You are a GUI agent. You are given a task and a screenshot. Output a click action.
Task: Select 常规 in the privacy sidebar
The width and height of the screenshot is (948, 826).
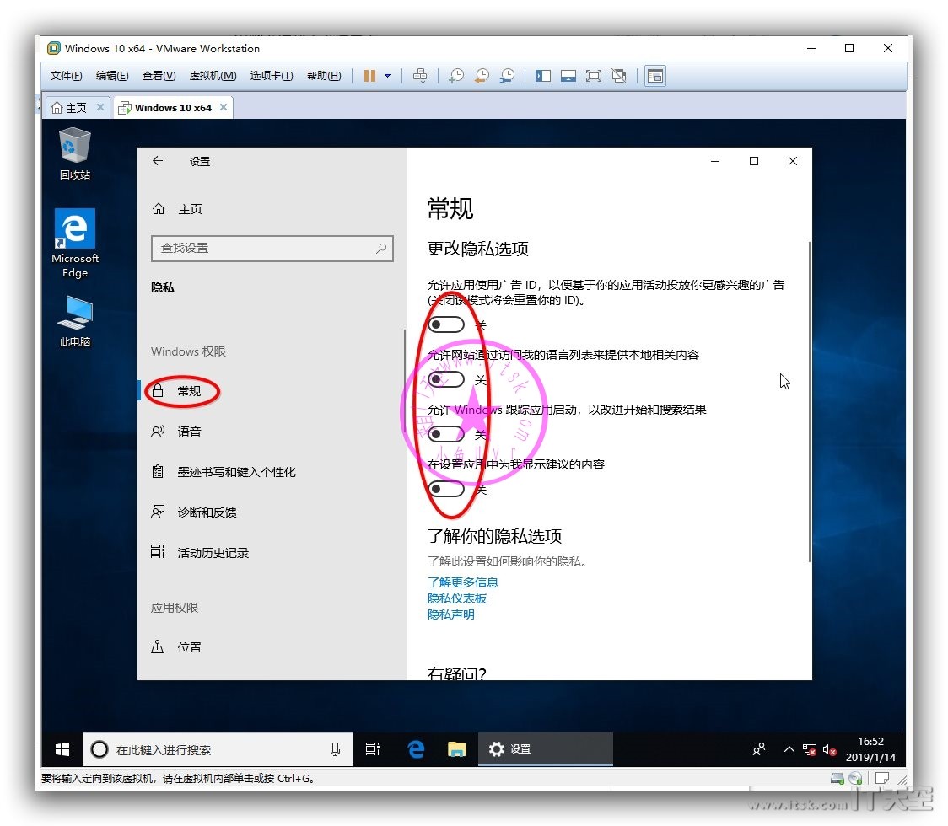click(x=271, y=391)
